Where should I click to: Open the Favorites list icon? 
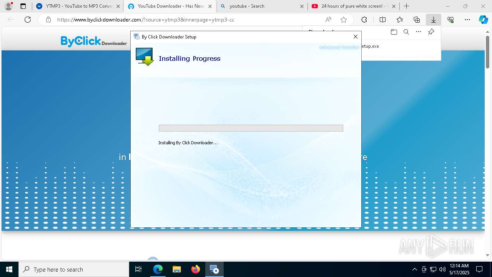click(x=400, y=20)
